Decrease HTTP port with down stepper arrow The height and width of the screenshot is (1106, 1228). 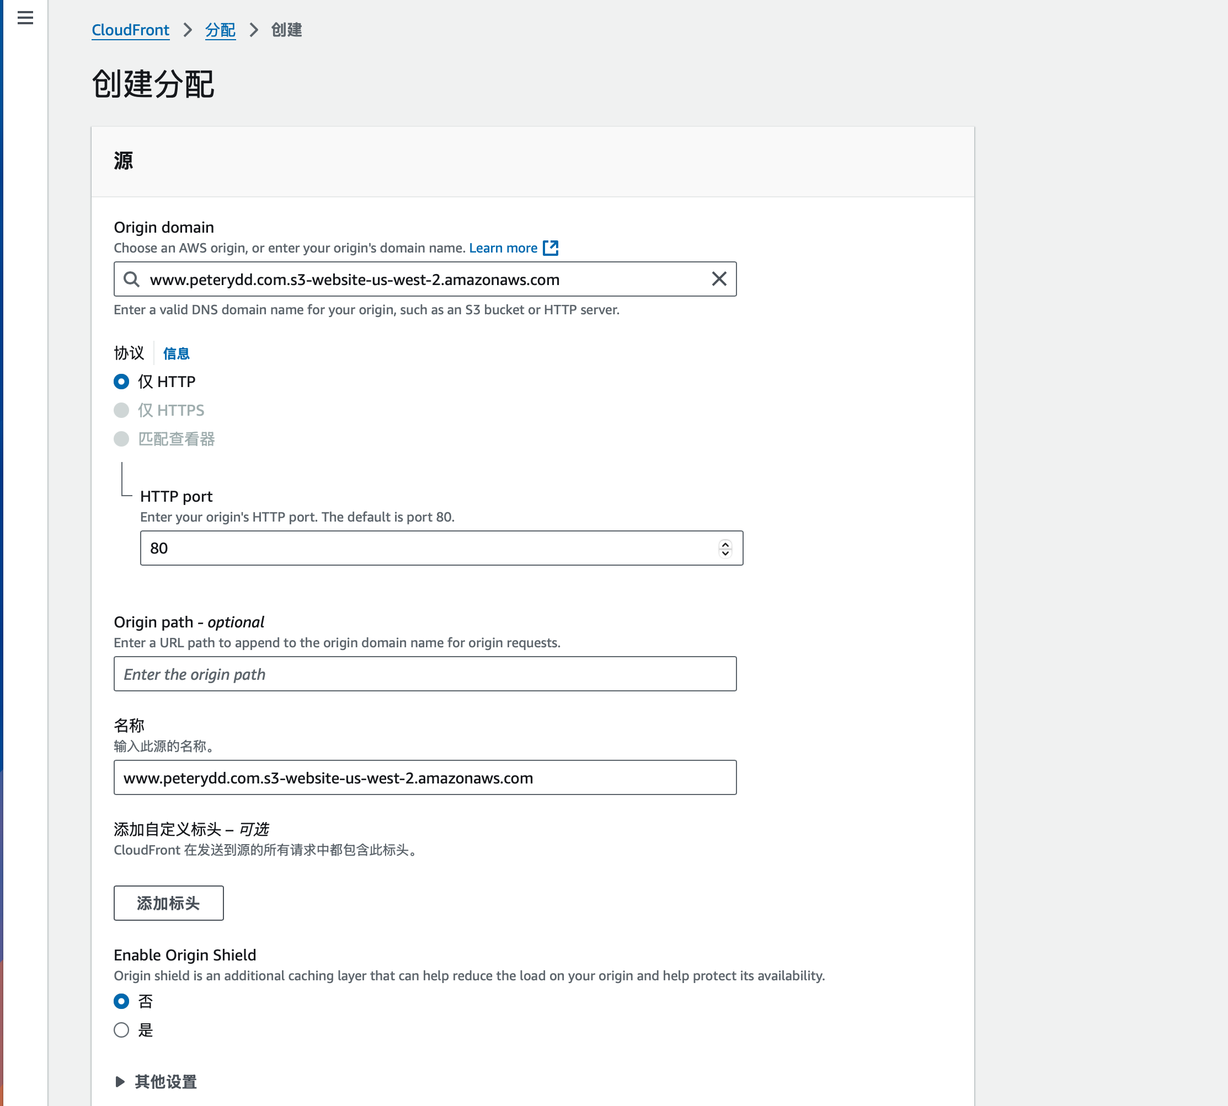(725, 553)
